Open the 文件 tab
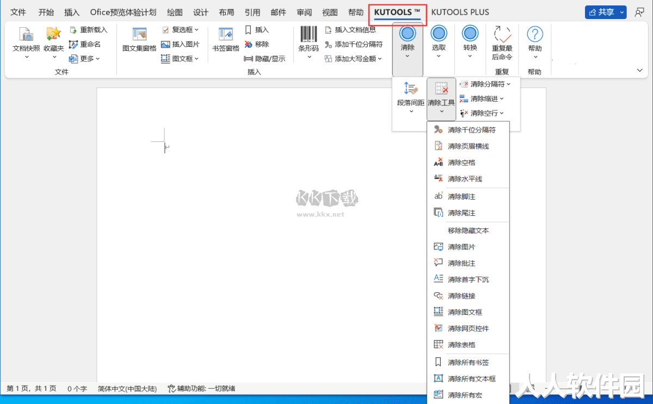 (19, 12)
